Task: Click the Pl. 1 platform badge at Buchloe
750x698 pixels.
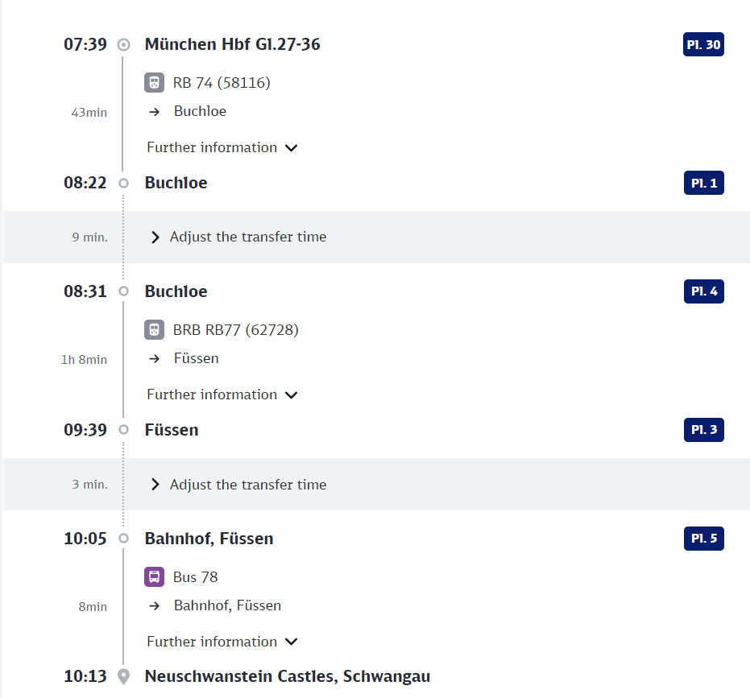Action: coord(703,184)
